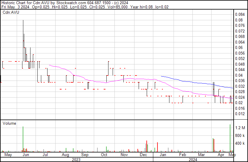Click the blue moving average line

pos(198,83)
